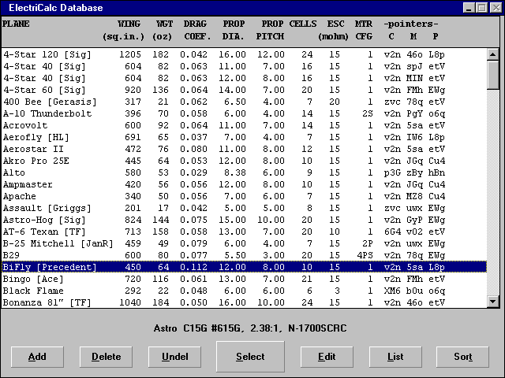Minimize the ElectriCalc Database window
This screenshot has width=505, height=378.
[x=469, y=8]
